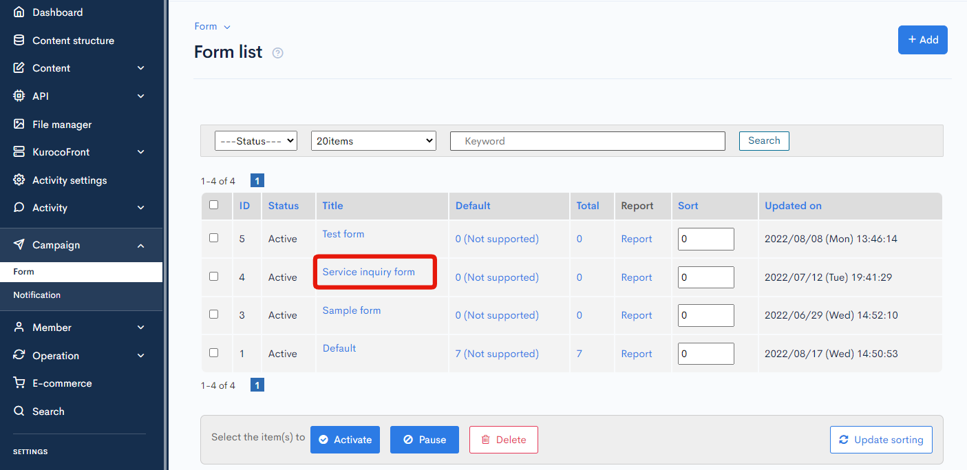
Task: Collapse the Campaign menu chevron
Action: (141, 246)
